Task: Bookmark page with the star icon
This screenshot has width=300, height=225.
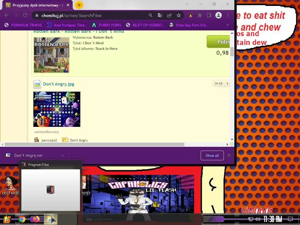Action: [x=179, y=15]
